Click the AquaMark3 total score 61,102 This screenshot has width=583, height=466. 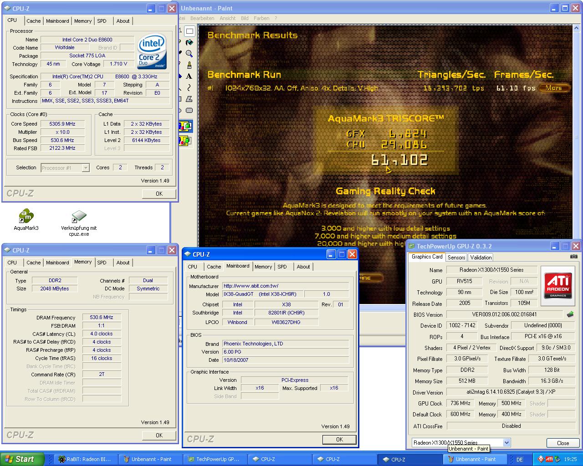point(399,160)
